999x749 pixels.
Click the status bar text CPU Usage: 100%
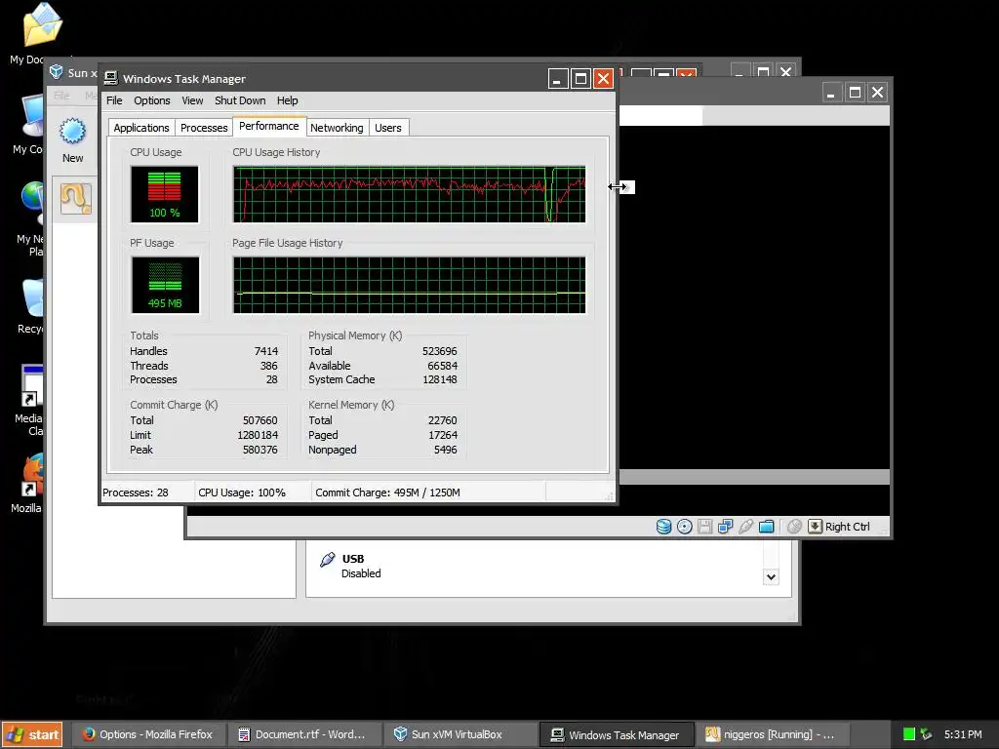tap(242, 493)
